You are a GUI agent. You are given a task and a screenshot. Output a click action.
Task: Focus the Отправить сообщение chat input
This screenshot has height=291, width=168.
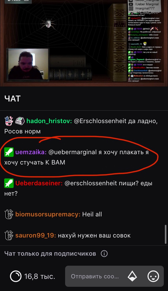coord(95,276)
